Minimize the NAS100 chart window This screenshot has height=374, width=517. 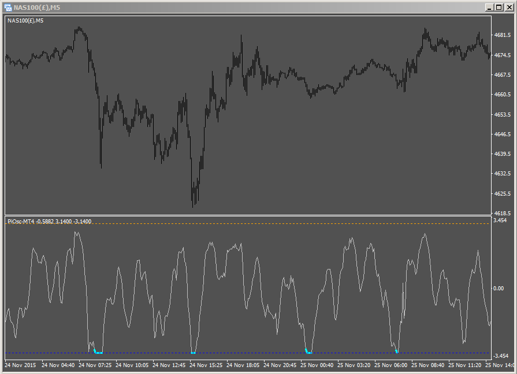tap(489, 7)
